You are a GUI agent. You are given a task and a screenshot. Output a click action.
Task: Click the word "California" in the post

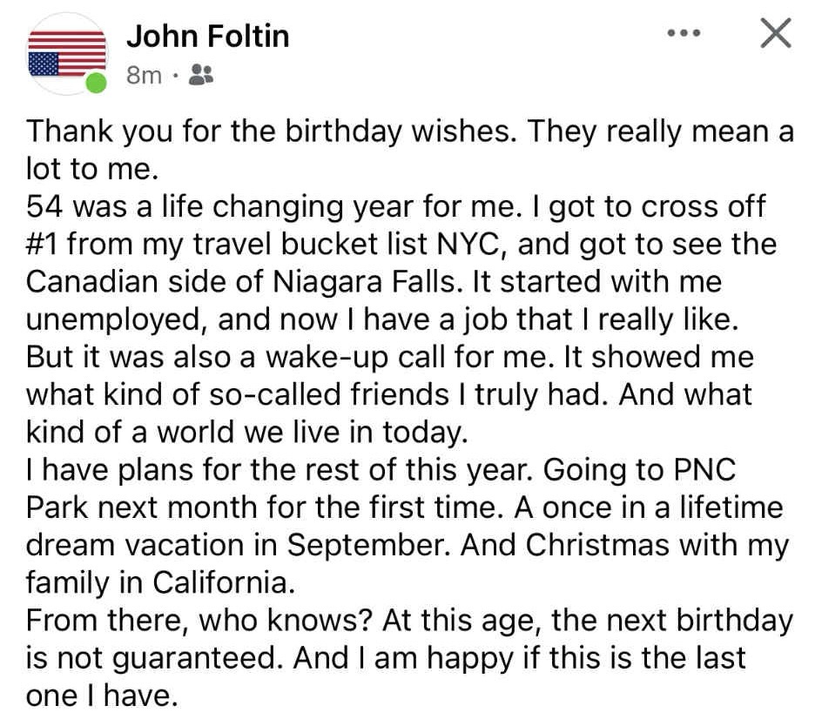coord(224,582)
